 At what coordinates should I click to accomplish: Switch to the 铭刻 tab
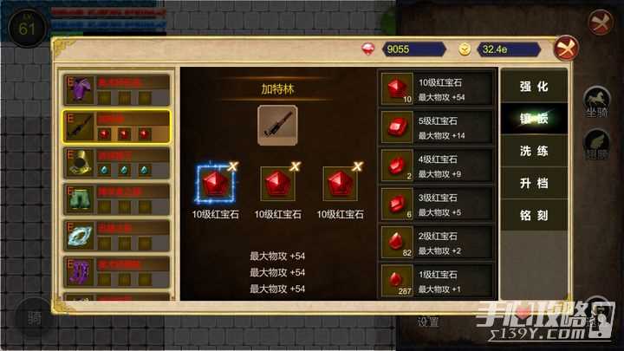(534, 215)
